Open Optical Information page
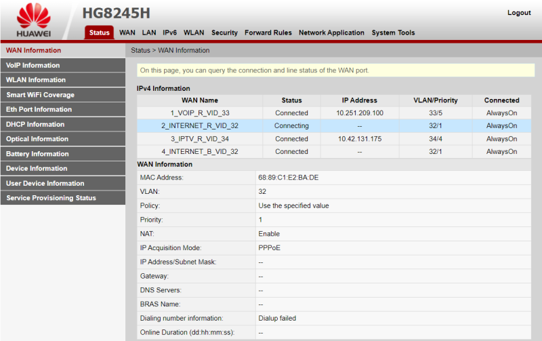Screen dimensions: 542x341 coord(62,139)
